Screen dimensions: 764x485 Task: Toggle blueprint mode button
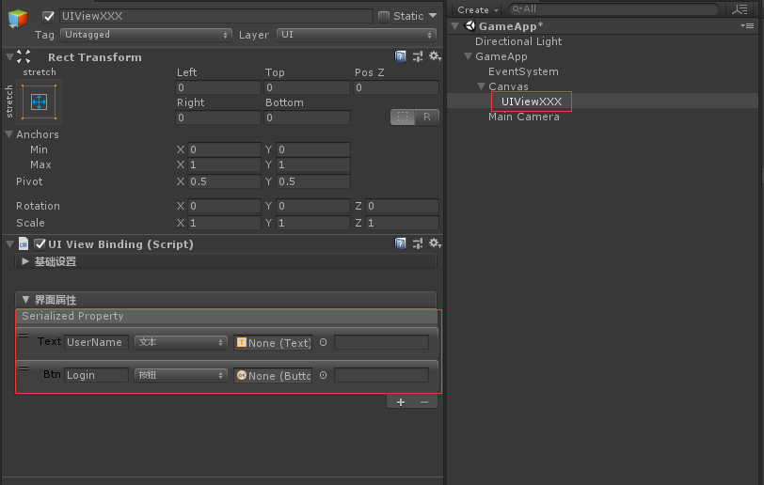(x=403, y=117)
